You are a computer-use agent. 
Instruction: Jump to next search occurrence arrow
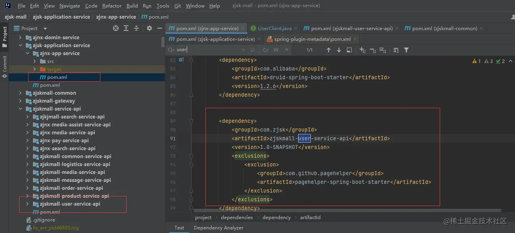[339, 50]
